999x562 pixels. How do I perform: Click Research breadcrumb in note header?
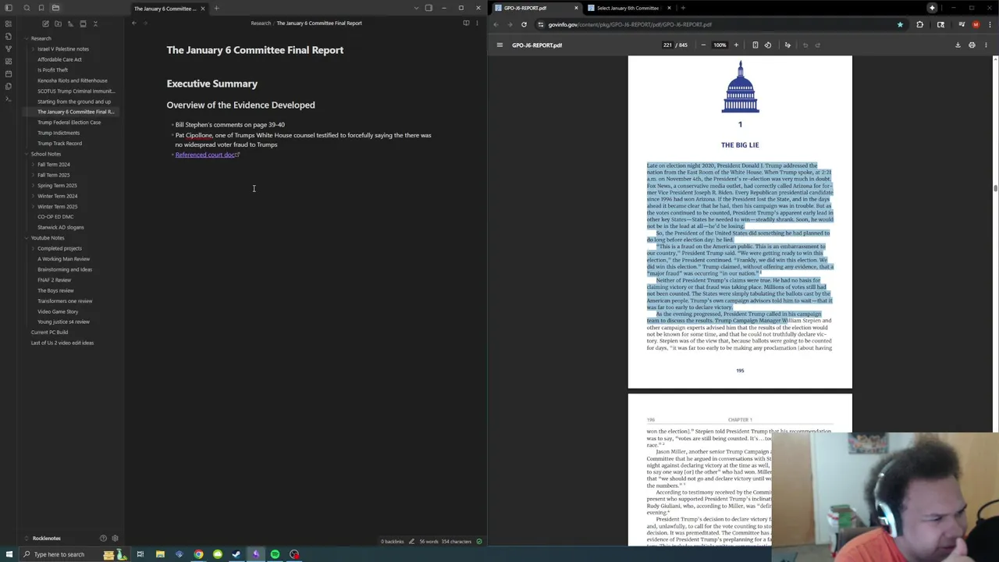pos(261,23)
